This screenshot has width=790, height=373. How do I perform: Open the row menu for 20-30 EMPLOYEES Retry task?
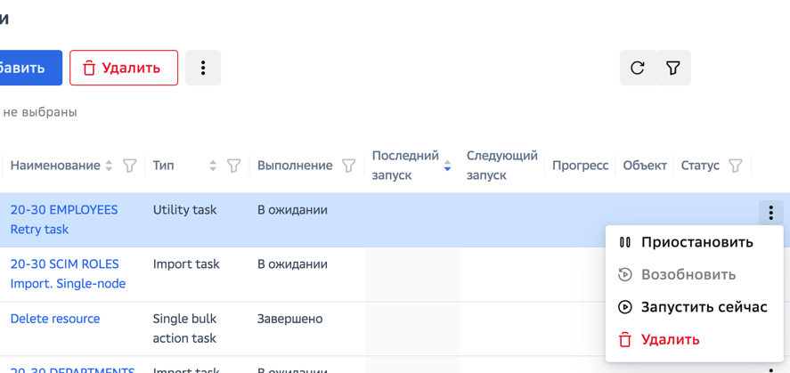coord(771,213)
